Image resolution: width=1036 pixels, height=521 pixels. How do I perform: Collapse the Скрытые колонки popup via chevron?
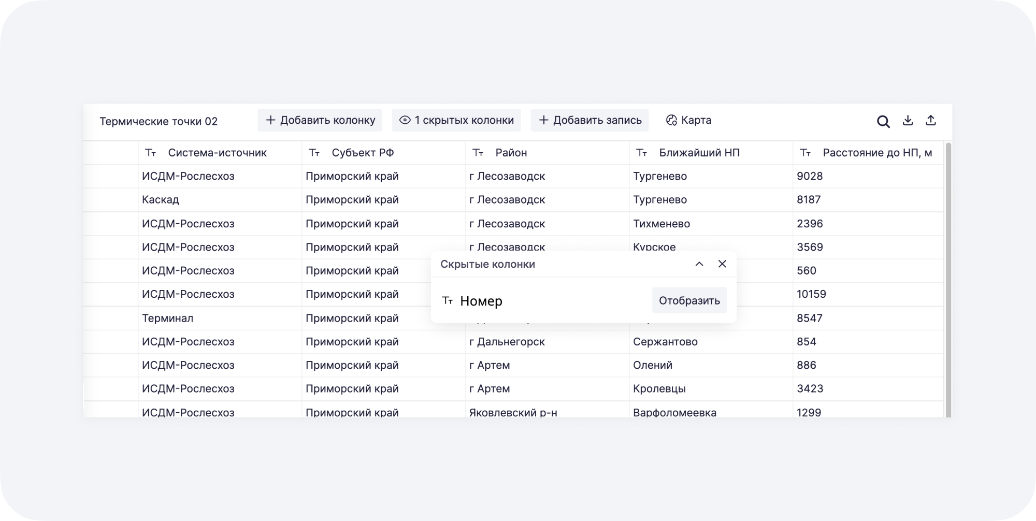pyautogui.click(x=699, y=264)
